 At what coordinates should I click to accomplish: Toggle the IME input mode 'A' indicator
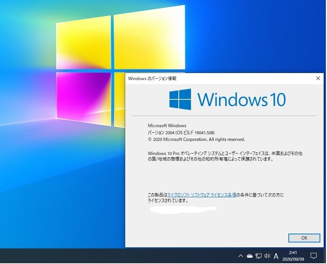(x=276, y=257)
